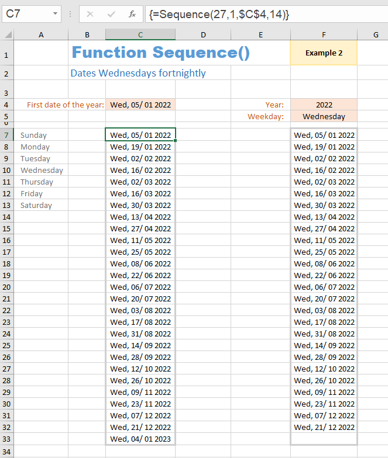Click the Example 2 yellow cell

pos(324,53)
